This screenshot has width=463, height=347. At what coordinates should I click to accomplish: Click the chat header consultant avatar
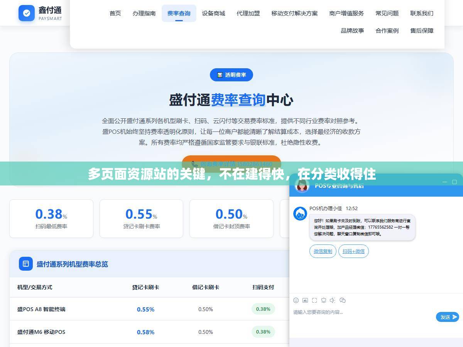pyautogui.click(x=302, y=185)
